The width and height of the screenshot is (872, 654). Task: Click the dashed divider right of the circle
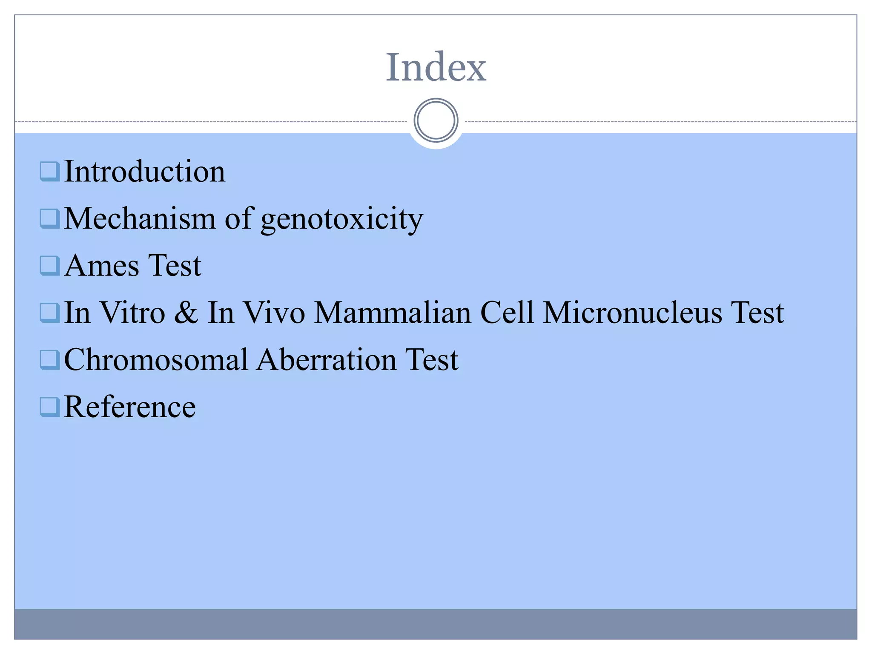pyautogui.click(x=660, y=122)
